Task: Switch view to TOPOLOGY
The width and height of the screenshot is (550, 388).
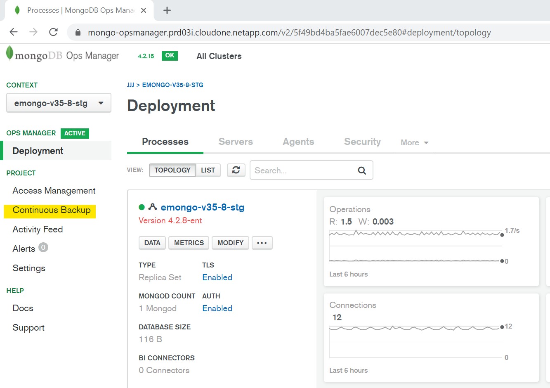Action: pyautogui.click(x=172, y=170)
